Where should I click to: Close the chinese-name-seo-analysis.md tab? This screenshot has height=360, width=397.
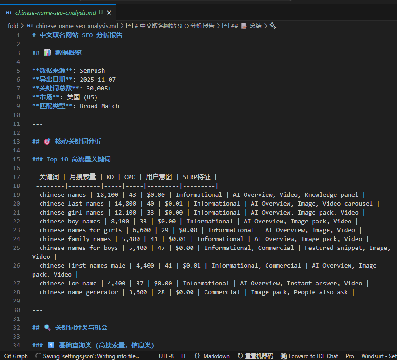click(x=109, y=13)
